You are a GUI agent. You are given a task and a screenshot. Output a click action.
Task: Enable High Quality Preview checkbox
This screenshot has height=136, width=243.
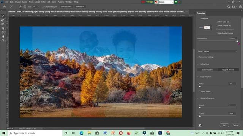(217, 33)
